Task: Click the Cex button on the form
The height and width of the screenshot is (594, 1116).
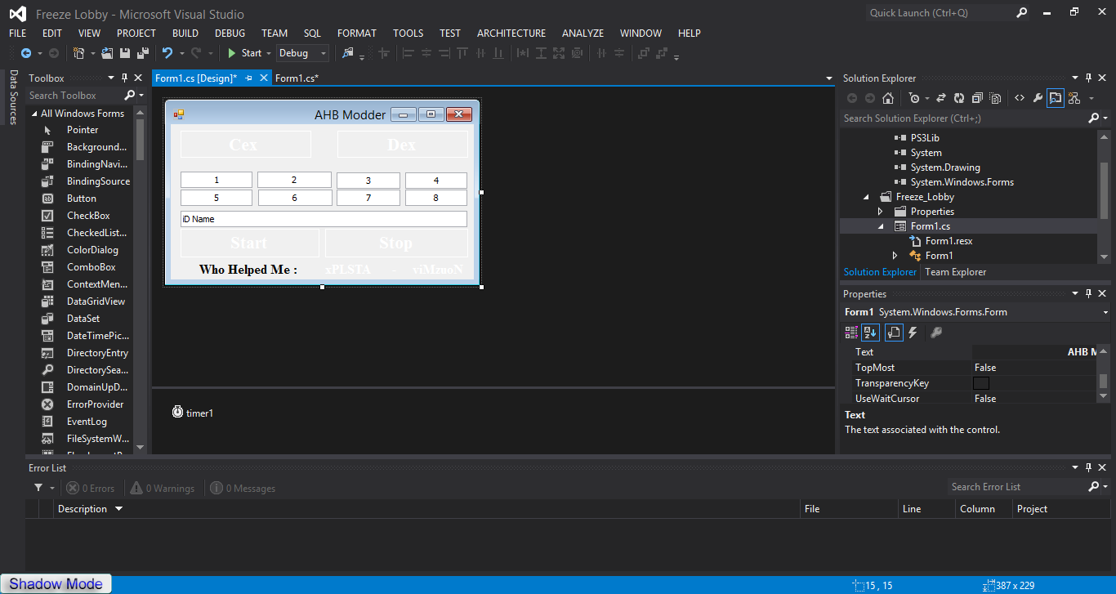Action: pos(245,145)
